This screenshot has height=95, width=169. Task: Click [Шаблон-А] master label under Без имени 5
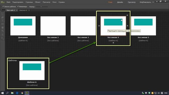(143, 41)
